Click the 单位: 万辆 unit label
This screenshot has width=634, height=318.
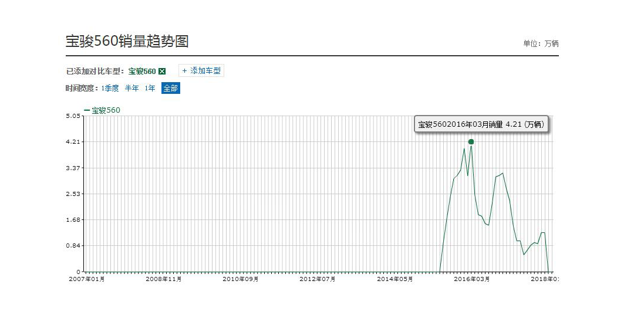coord(541,44)
